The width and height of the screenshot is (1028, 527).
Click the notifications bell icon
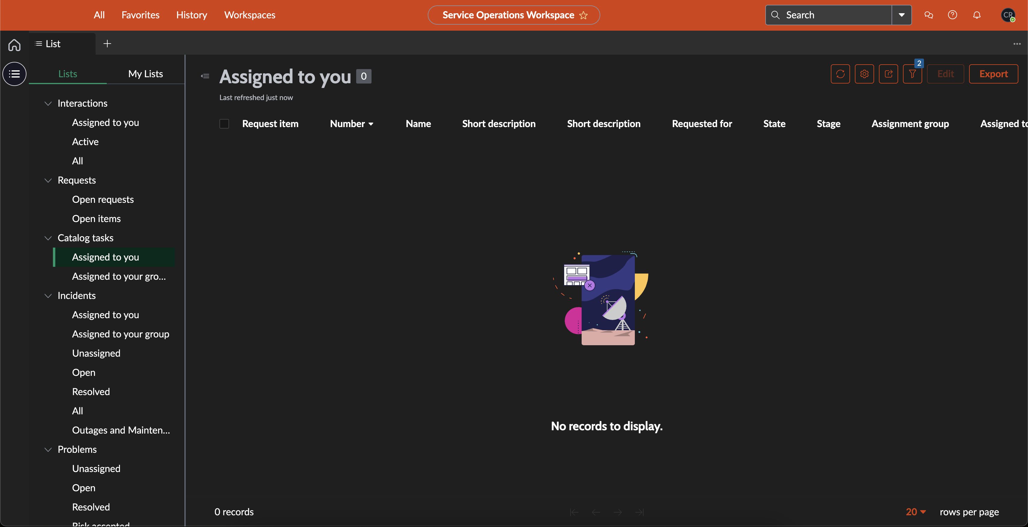click(x=978, y=15)
